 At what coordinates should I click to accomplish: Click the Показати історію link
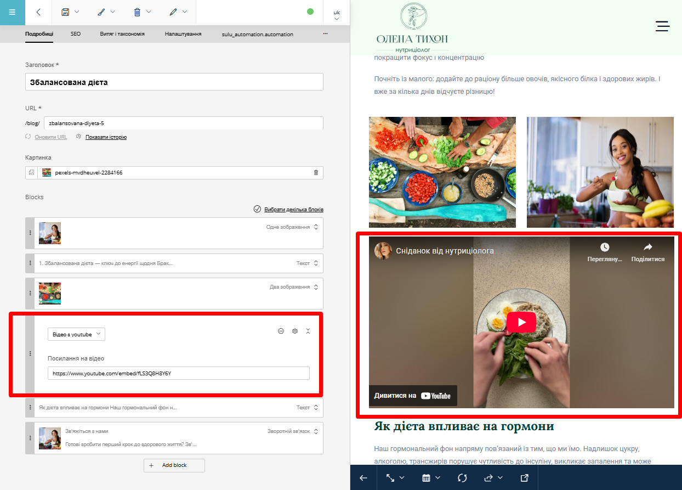click(x=106, y=137)
